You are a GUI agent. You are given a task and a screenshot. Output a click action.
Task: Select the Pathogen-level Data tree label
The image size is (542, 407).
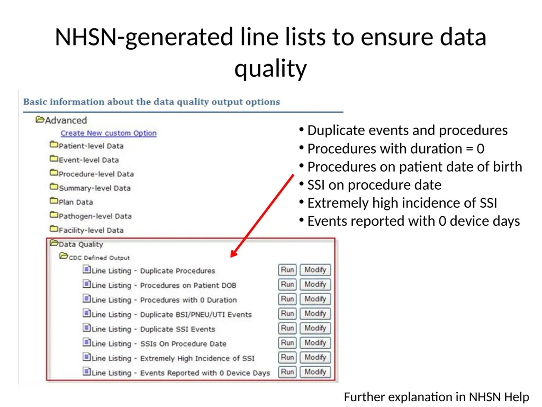[95, 216]
